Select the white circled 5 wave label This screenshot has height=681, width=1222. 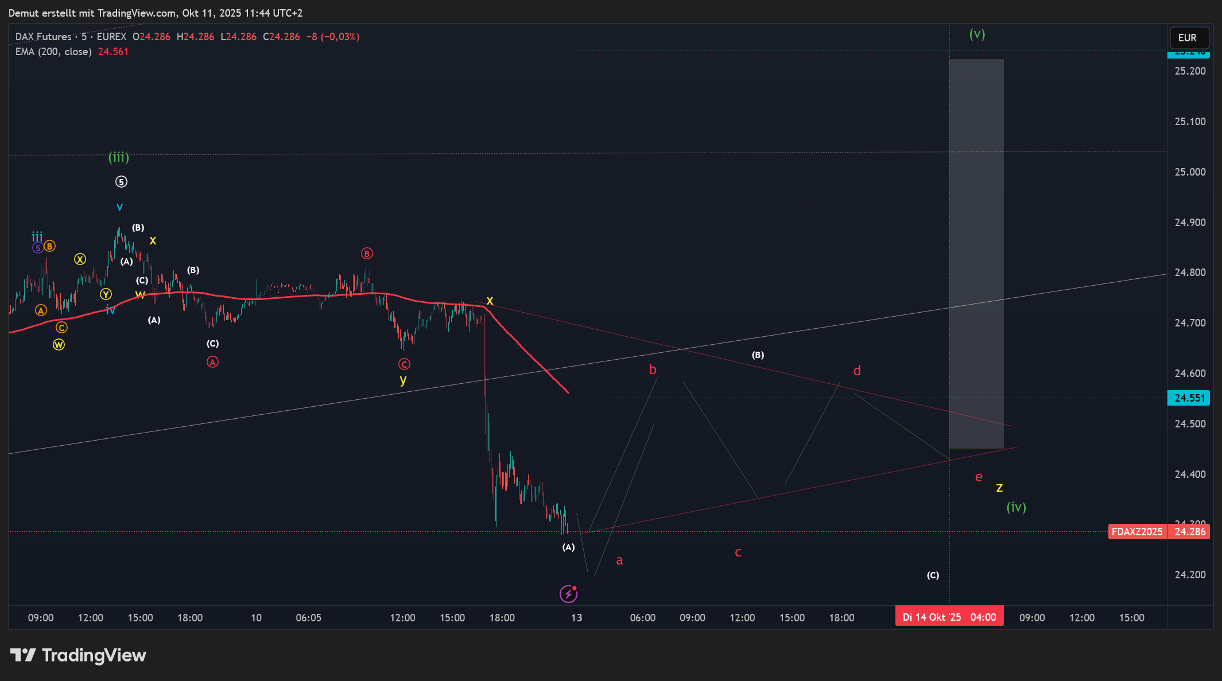(121, 182)
